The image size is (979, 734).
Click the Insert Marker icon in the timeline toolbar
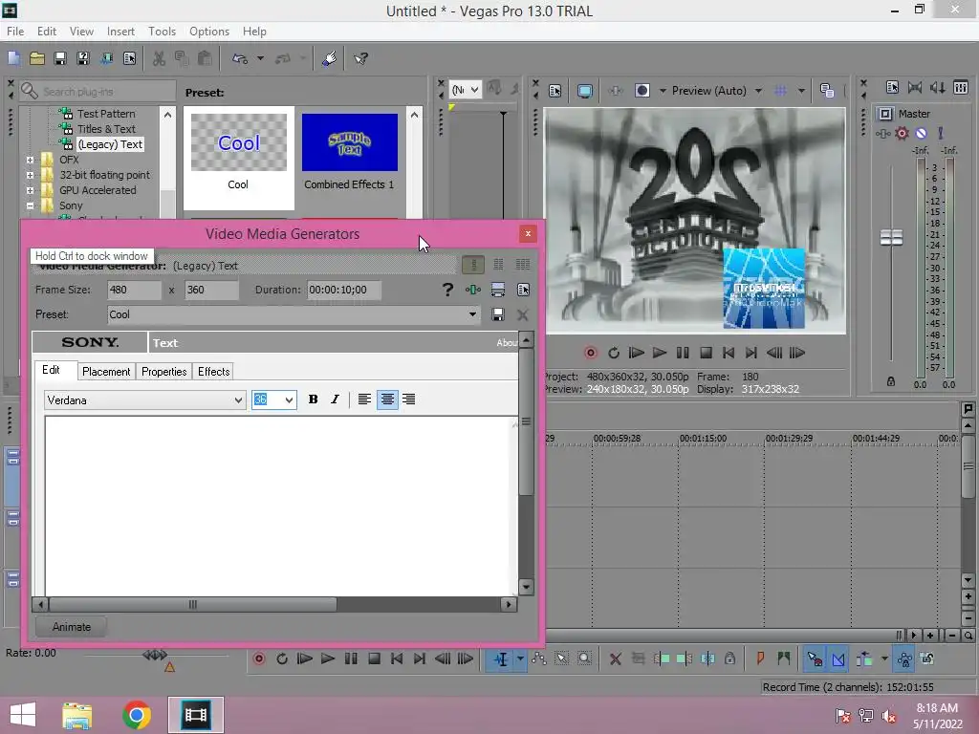(760, 659)
